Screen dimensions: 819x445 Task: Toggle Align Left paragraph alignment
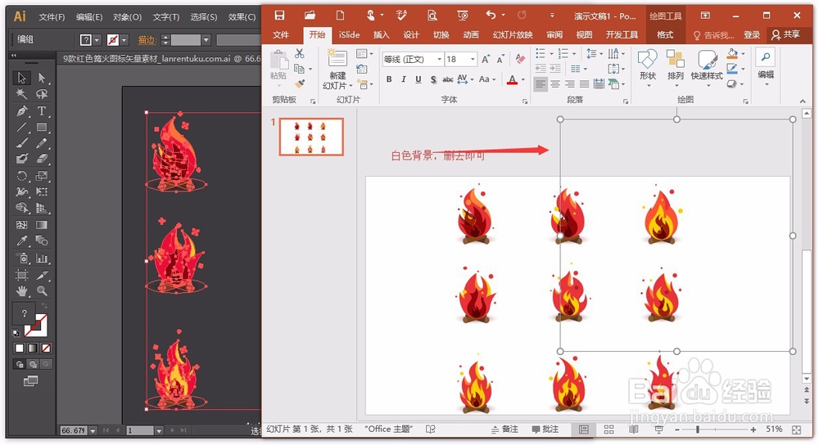coord(541,83)
